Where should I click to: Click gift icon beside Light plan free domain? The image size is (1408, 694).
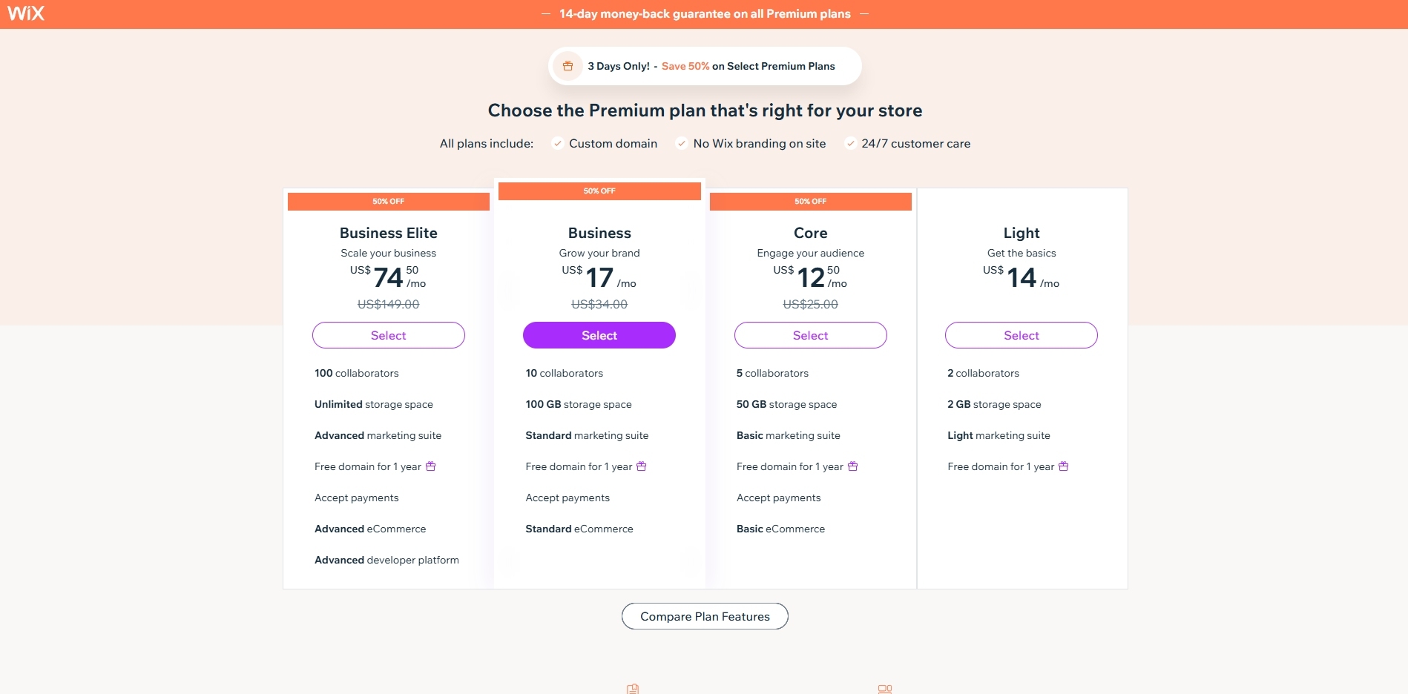1064,466
